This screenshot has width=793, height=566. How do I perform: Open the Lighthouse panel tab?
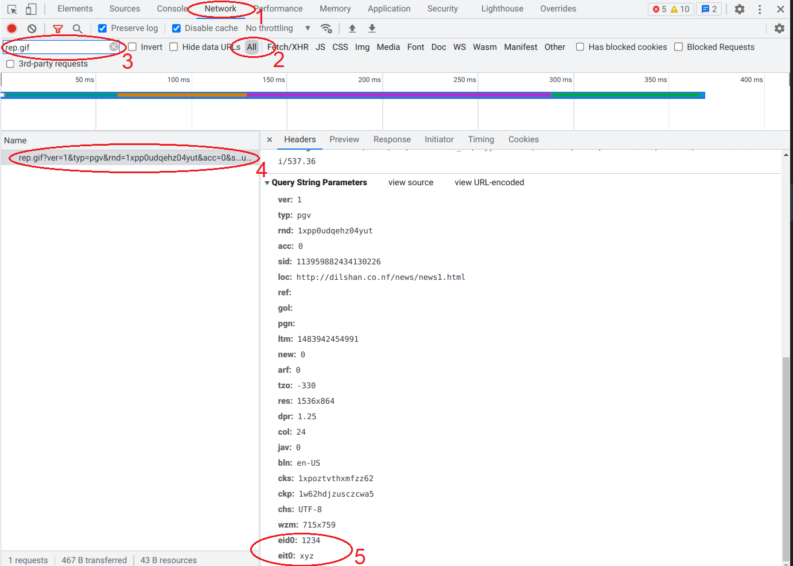click(502, 9)
